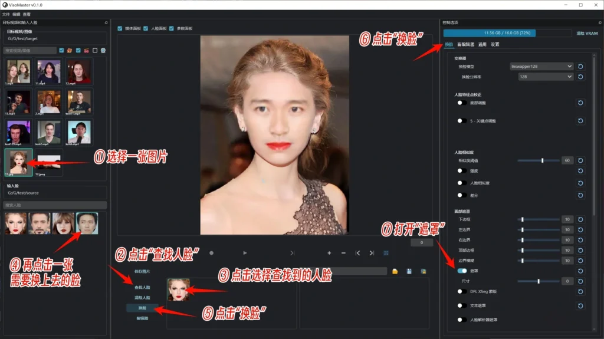Expand the 换脸分辨率 128 dropdown

click(545, 77)
